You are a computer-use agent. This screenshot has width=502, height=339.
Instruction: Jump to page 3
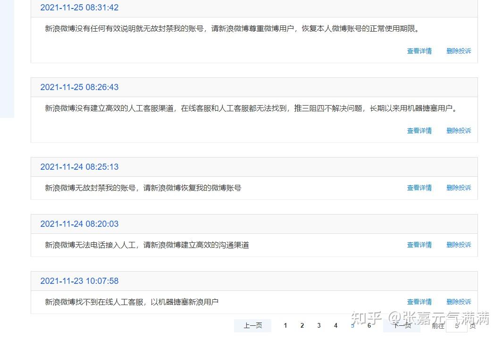[319, 326]
